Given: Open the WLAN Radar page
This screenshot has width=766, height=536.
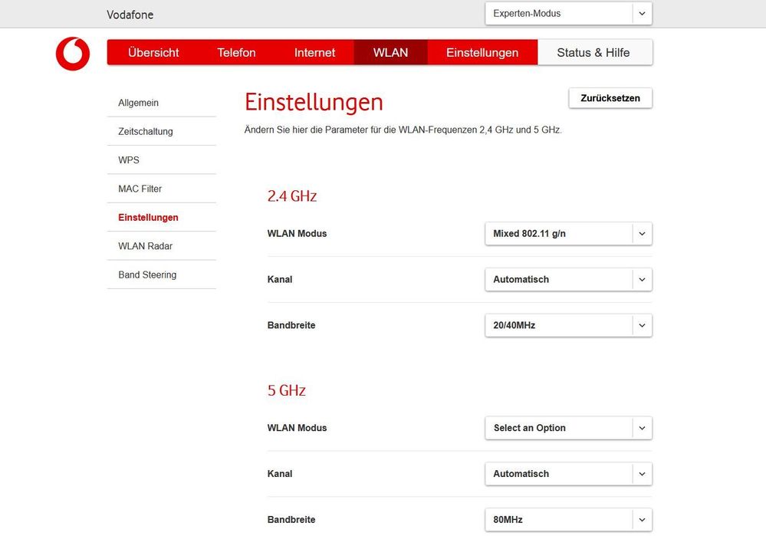Looking at the screenshot, I should pyautogui.click(x=144, y=245).
